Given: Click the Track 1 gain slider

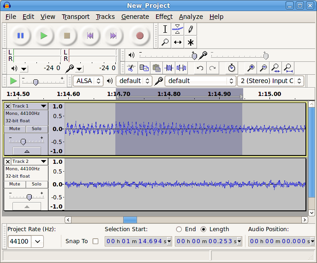Looking at the screenshot, I should click(x=23, y=142).
